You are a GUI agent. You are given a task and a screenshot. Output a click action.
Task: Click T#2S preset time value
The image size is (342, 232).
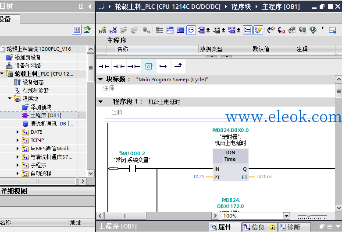[199, 177]
